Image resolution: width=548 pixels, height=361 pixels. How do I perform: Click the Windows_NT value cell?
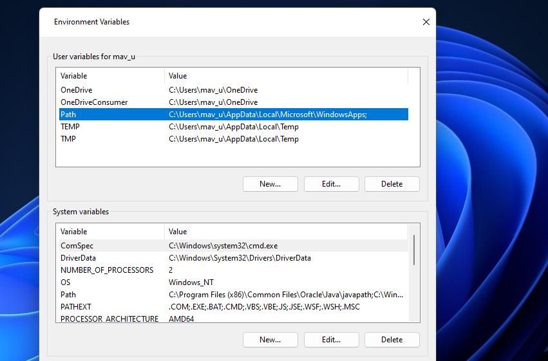click(191, 282)
